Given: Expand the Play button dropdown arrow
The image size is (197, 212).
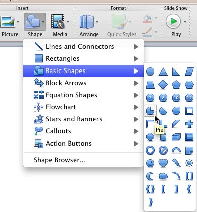Looking at the screenshot, I should click(185, 22).
